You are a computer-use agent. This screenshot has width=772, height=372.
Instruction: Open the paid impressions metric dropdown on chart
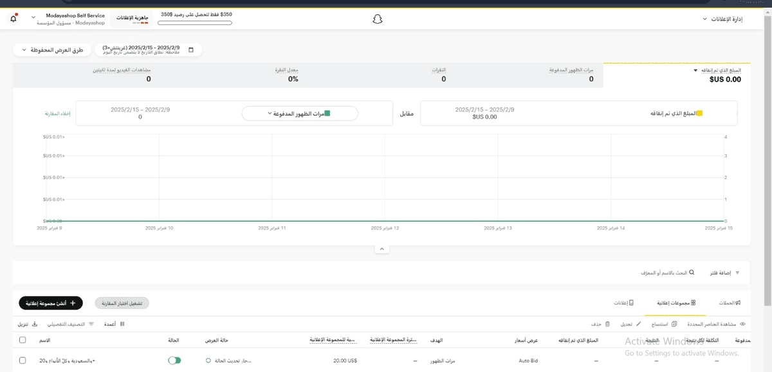[300, 112]
